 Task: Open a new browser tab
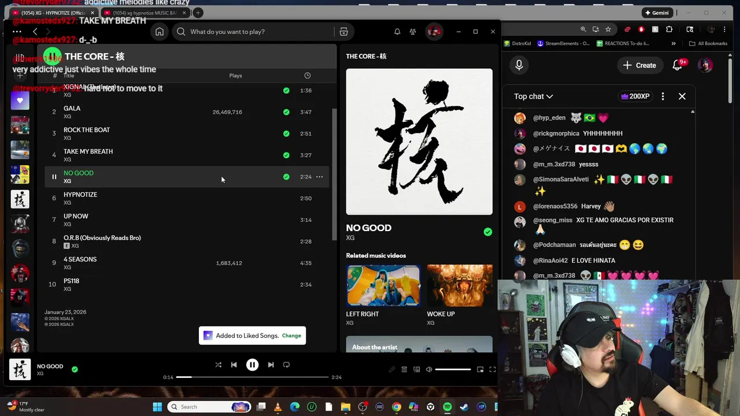pos(198,13)
